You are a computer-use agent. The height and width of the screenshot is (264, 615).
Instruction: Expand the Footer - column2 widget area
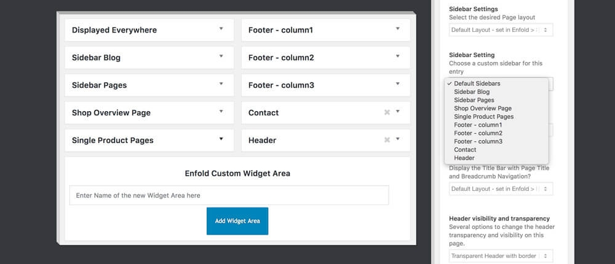(398, 56)
